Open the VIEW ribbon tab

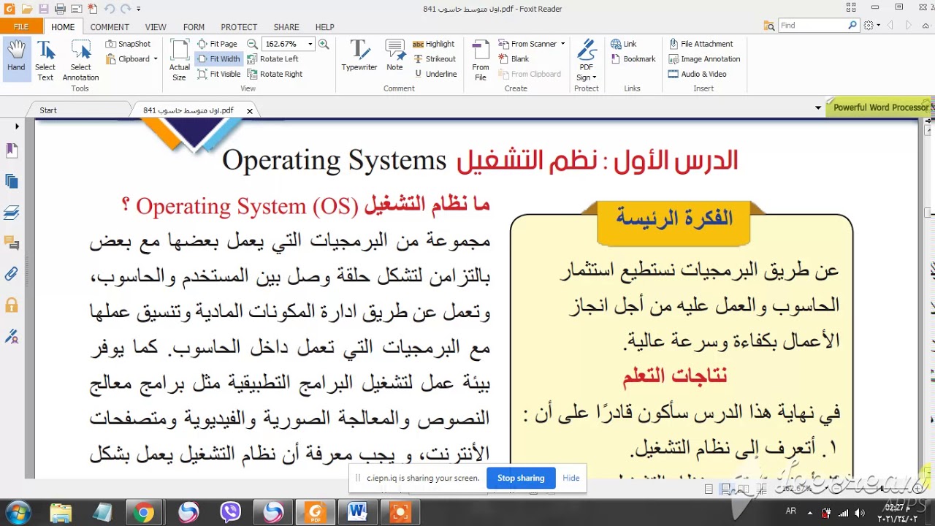point(156,27)
